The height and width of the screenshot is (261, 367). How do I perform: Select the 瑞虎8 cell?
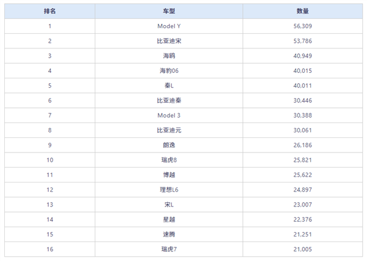coord(168,160)
